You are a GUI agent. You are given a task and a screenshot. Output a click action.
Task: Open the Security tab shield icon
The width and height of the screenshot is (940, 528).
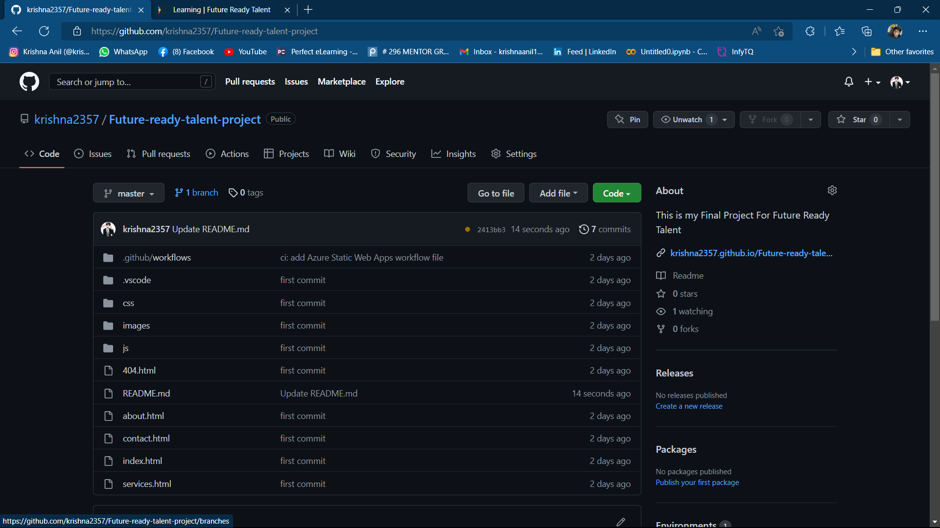point(376,154)
